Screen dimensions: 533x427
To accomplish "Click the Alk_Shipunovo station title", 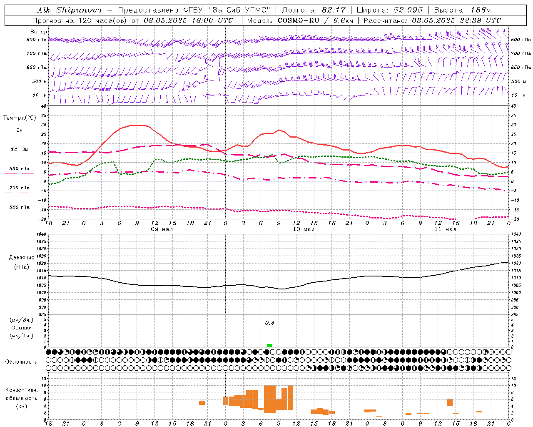I will point(69,10).
